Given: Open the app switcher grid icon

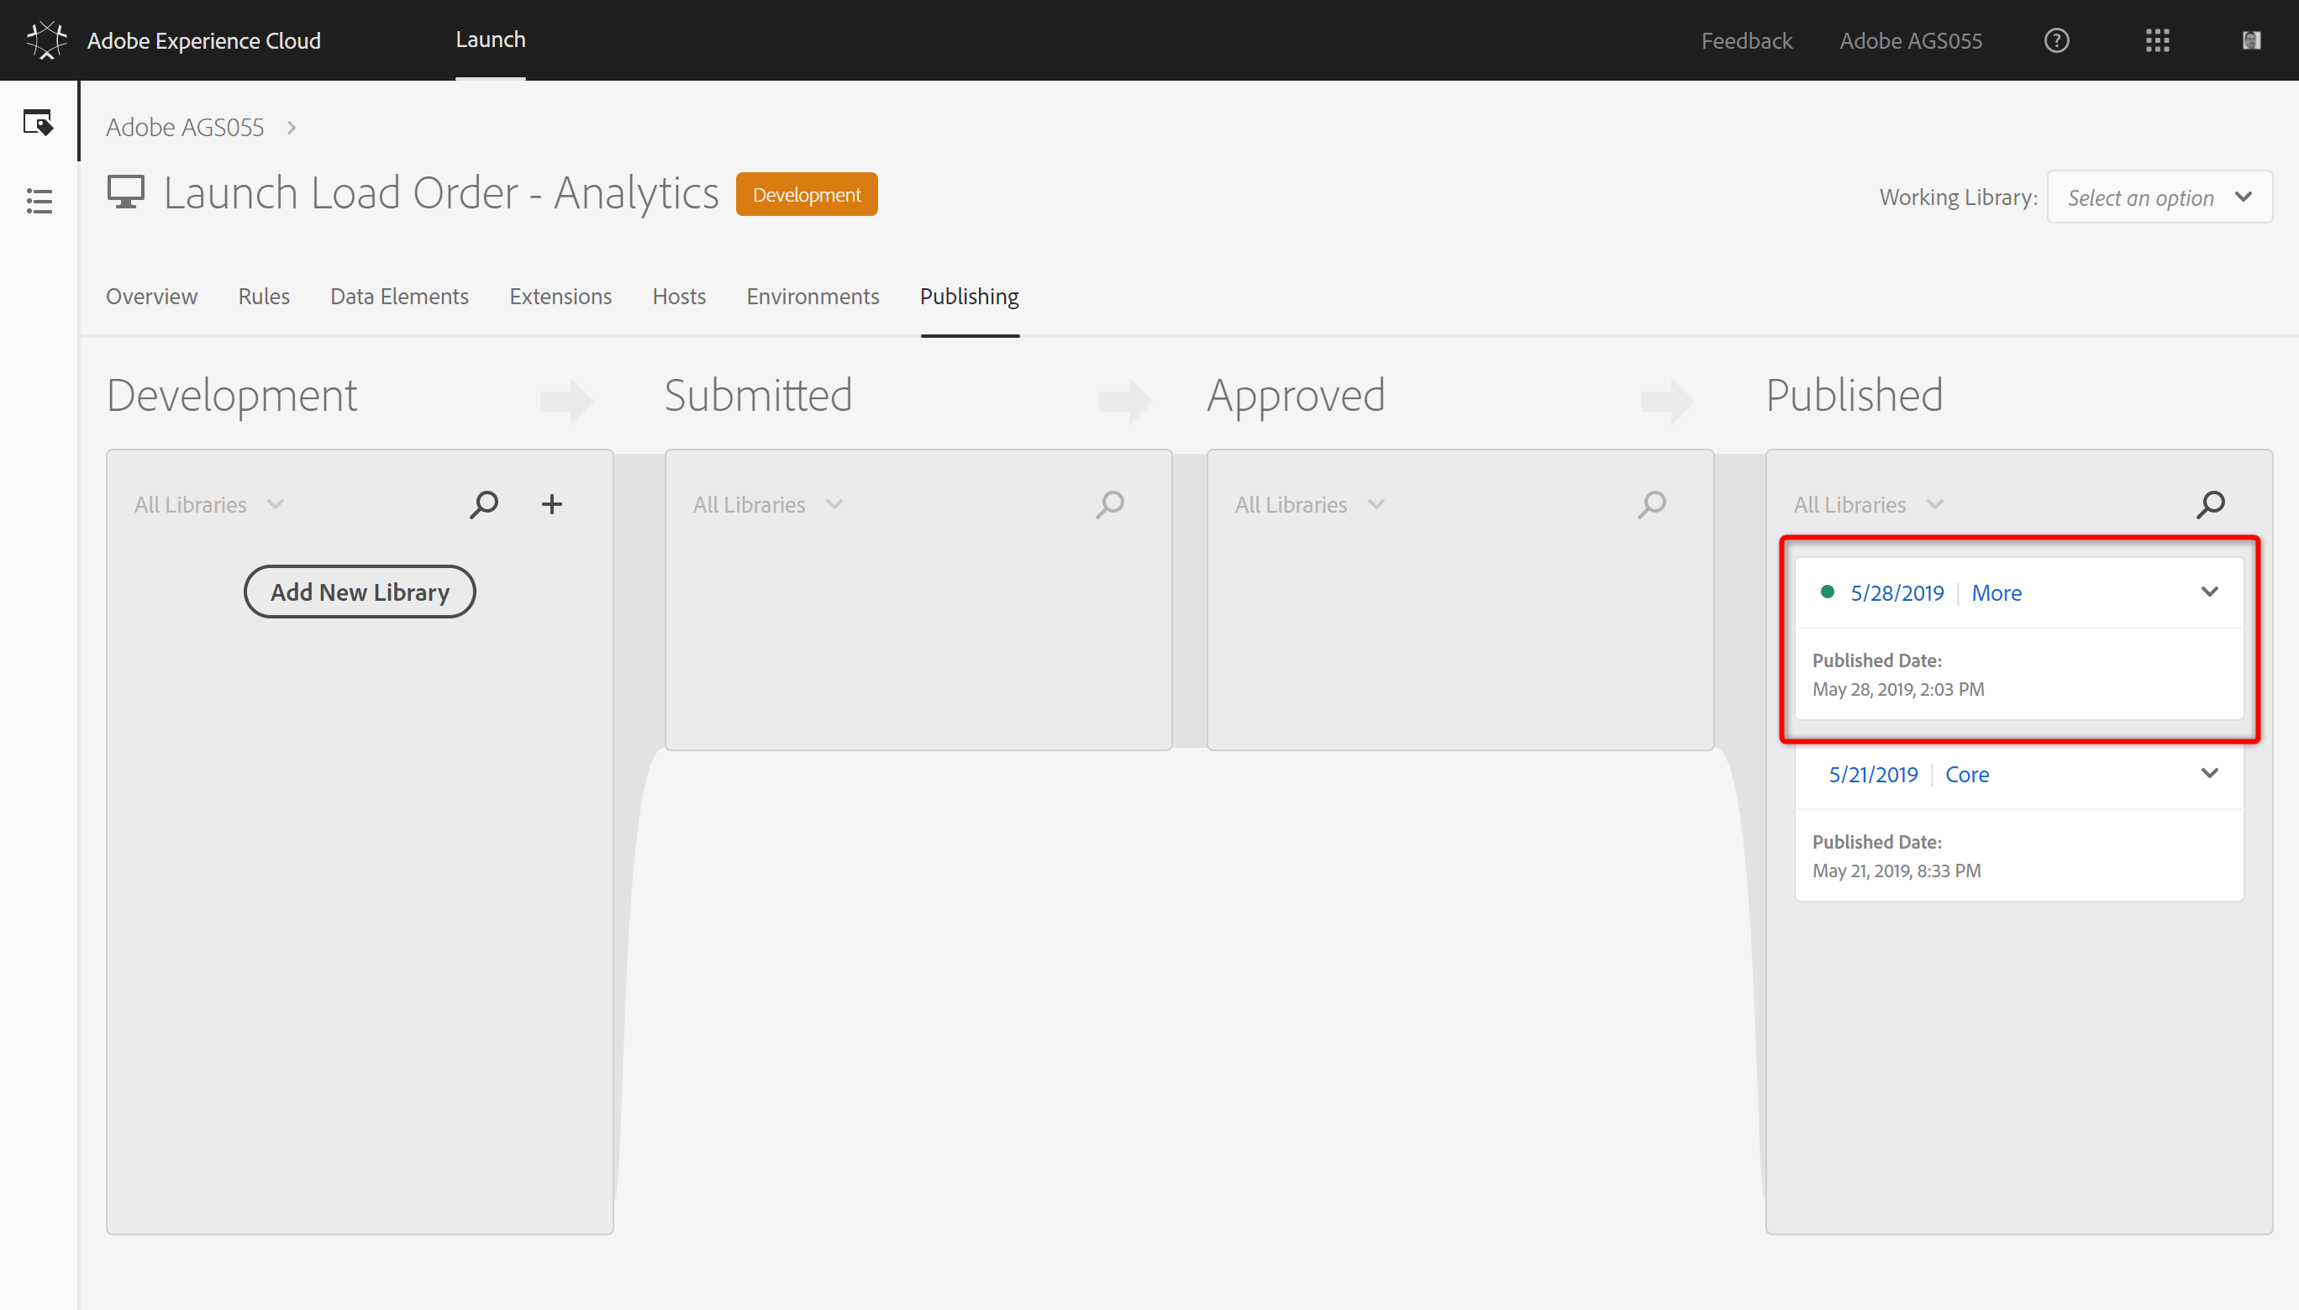Looking at the screenshot, I should point(2157,40).
